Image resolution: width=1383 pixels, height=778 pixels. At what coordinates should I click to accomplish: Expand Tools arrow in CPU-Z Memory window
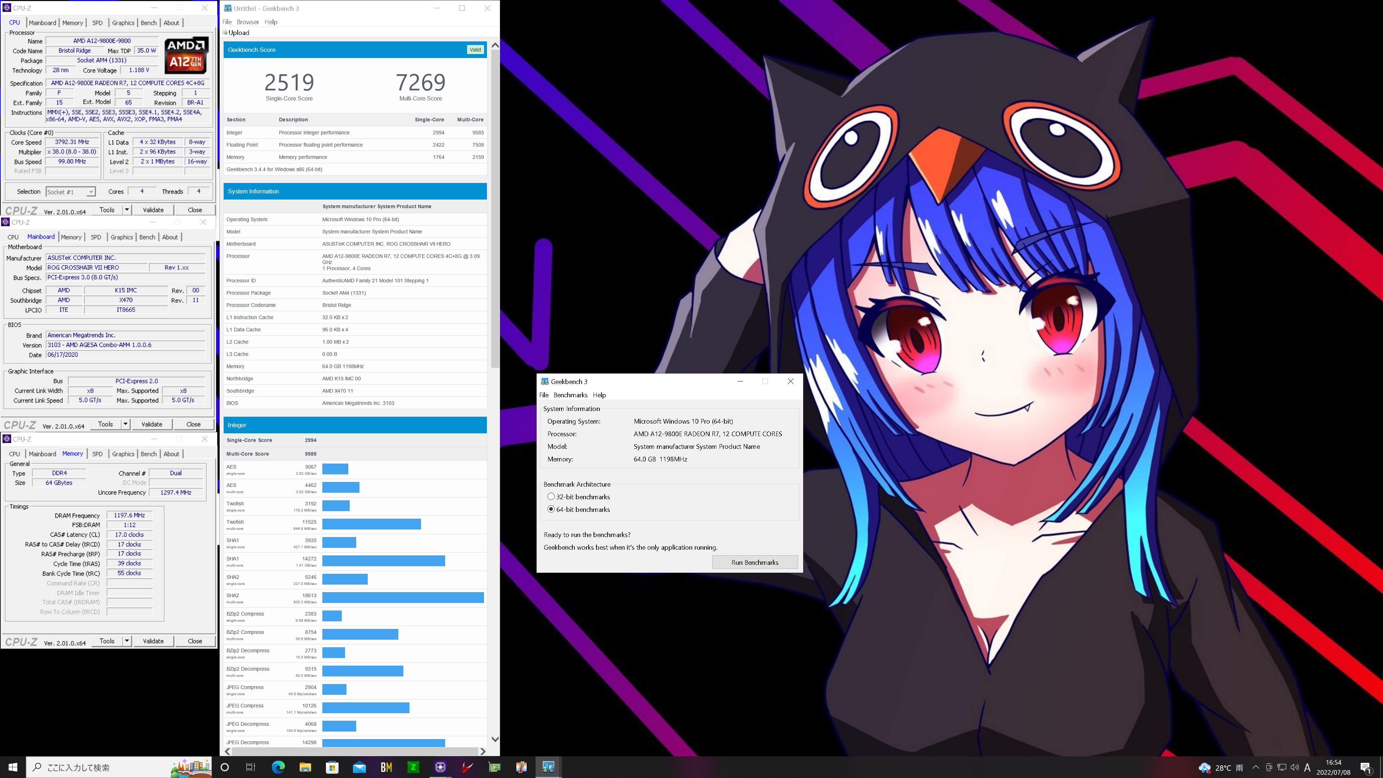click(x=127, y=641)
